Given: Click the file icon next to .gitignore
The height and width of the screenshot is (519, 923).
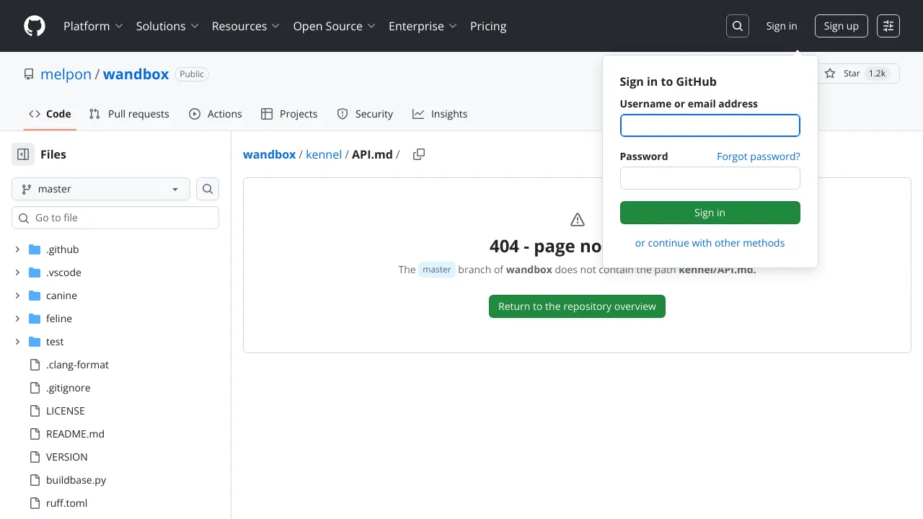Looking at the screenshot, I should point(35,388).
